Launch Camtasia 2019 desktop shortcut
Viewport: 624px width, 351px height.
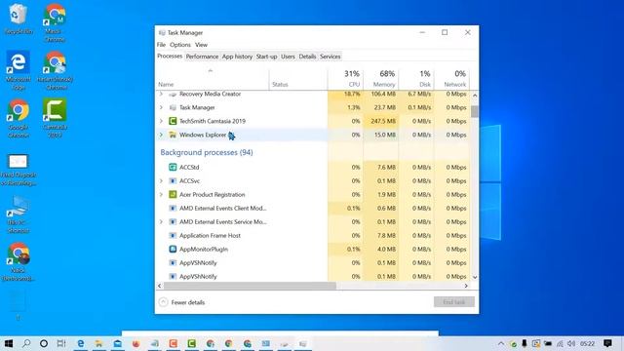55,118
